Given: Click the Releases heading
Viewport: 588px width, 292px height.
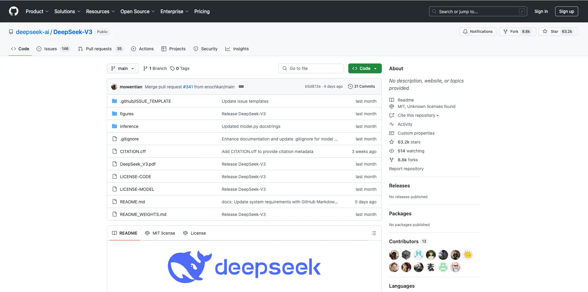Looking at the screenshot, I should click(400, 186).
